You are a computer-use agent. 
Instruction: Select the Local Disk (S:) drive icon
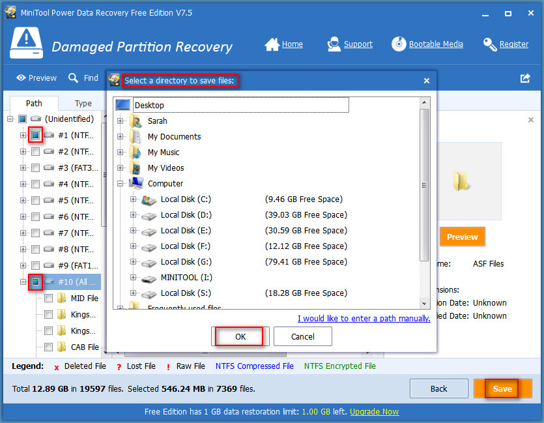[149, 294]
